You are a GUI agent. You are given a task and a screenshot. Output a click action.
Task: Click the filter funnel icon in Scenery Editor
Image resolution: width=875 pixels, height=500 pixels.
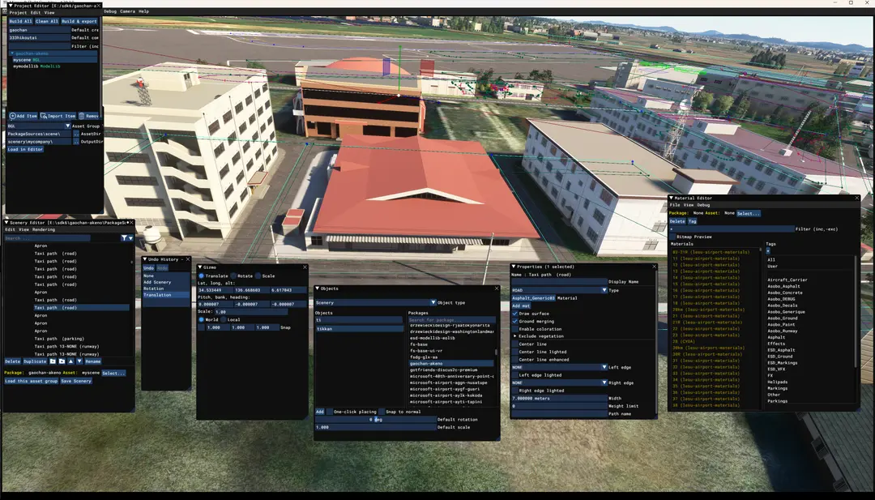pyautogui.click(x=124, y=237)
